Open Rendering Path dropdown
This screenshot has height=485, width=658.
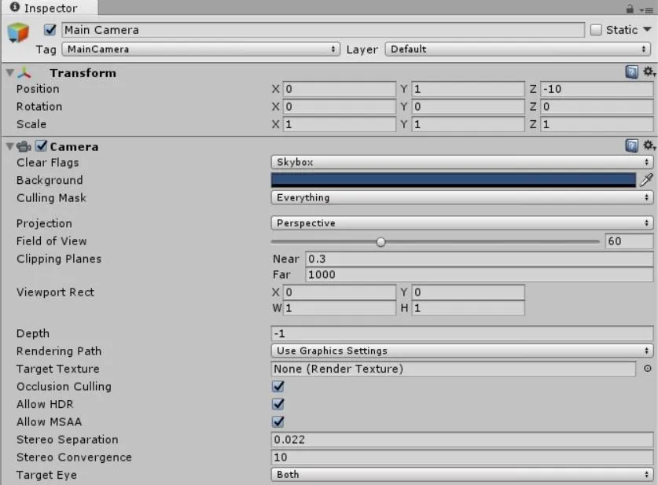click(462, 351)
